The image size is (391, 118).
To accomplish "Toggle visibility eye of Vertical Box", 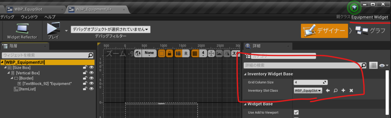I will (x=92, y=73).
